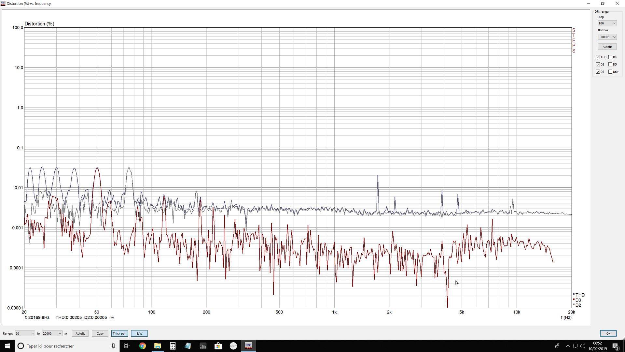Click the Steps app taskbar icon
The width and height of the screenshot is (625, 352).
pos(248,346)
